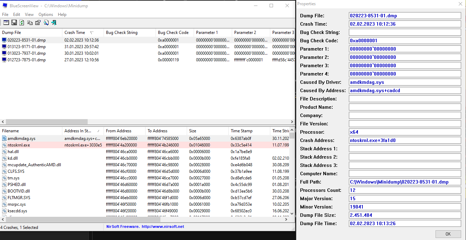This screenshot has height=240, width=466.
Task: Sort by Bug Check String column header
Action: [x=130, y=33]
